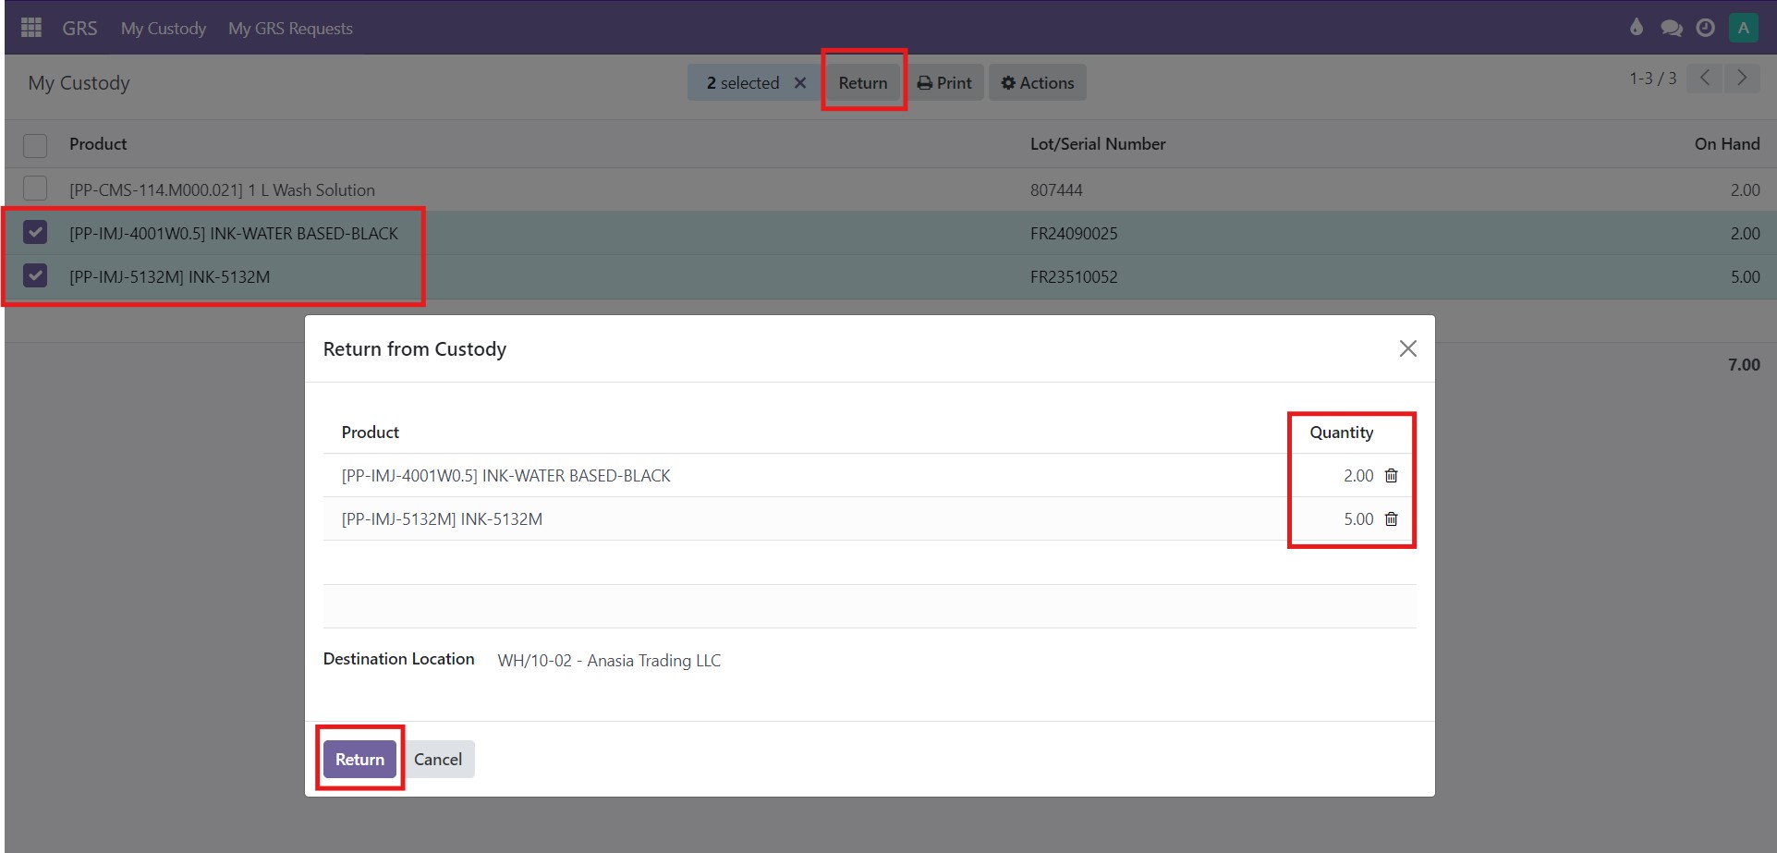Image resolution: width=1777 pixels, height=853 pixels.
Task: Click the droplet icon in top bar
Action: 1637,28
